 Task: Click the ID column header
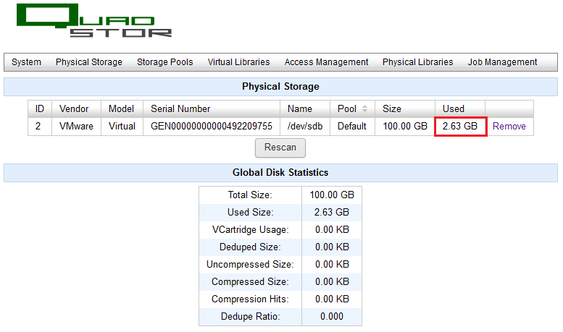pos(40,108)
